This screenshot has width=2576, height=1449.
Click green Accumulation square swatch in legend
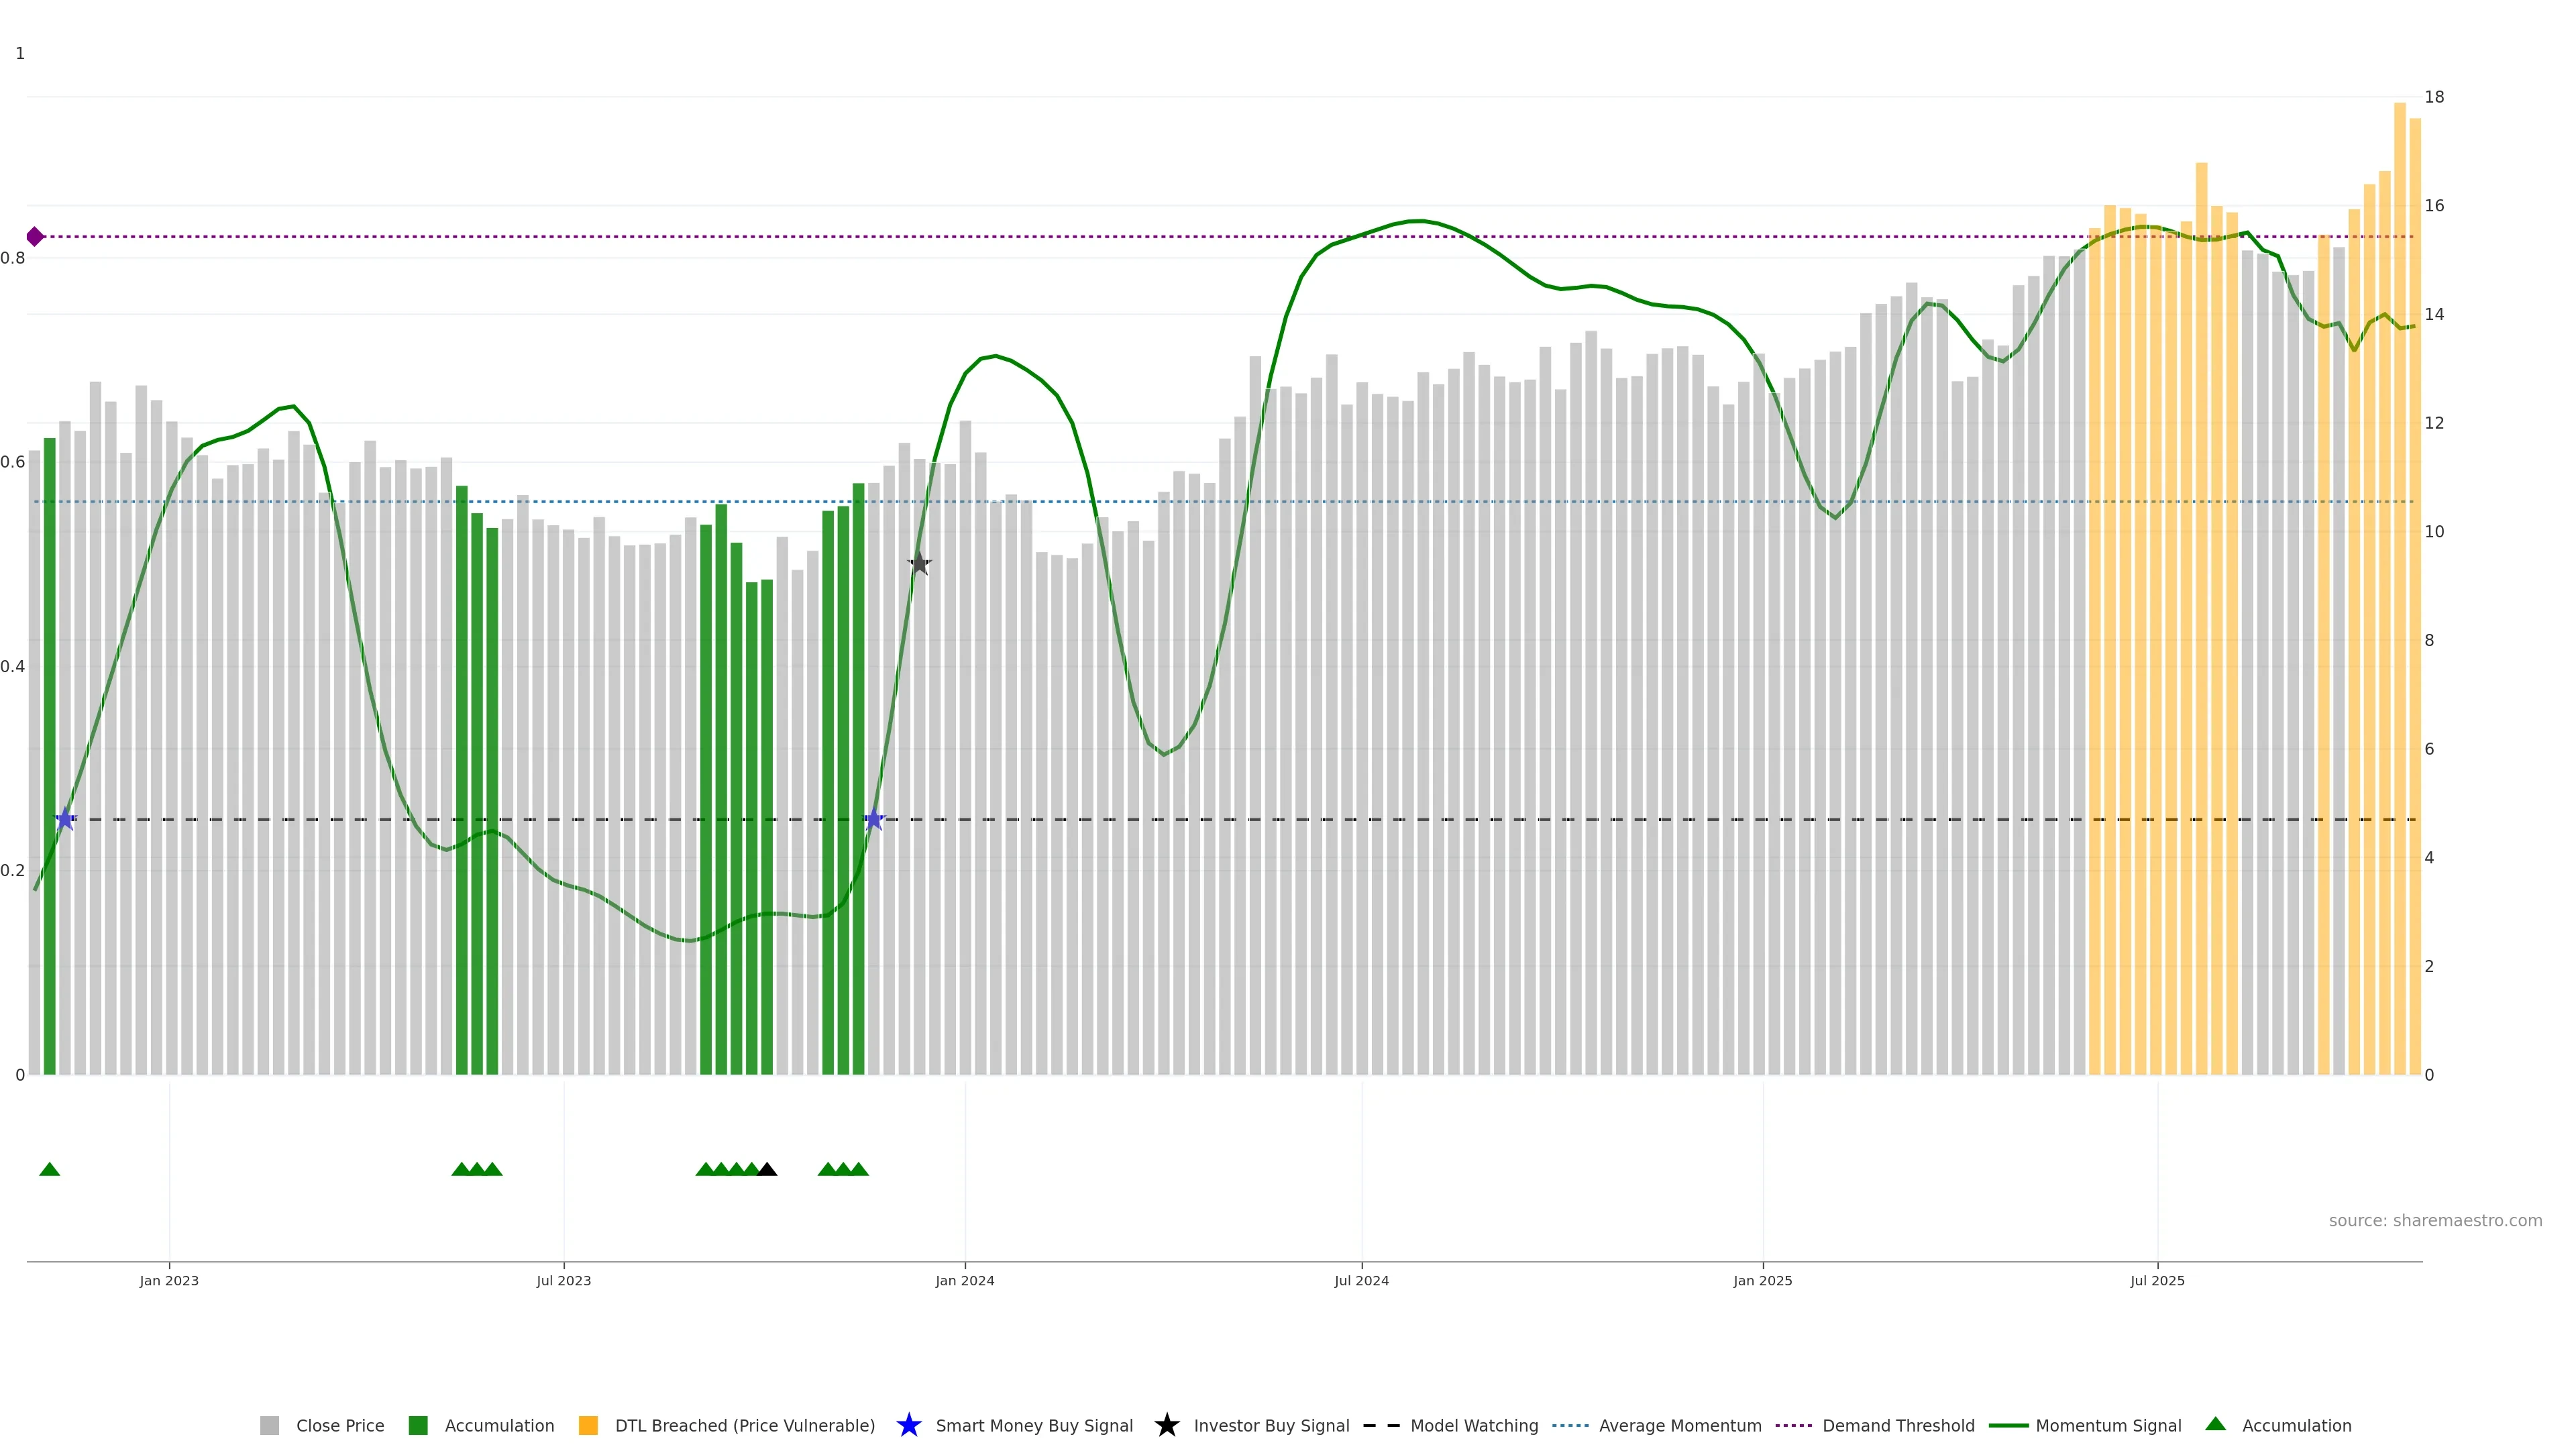point(418,1425)
